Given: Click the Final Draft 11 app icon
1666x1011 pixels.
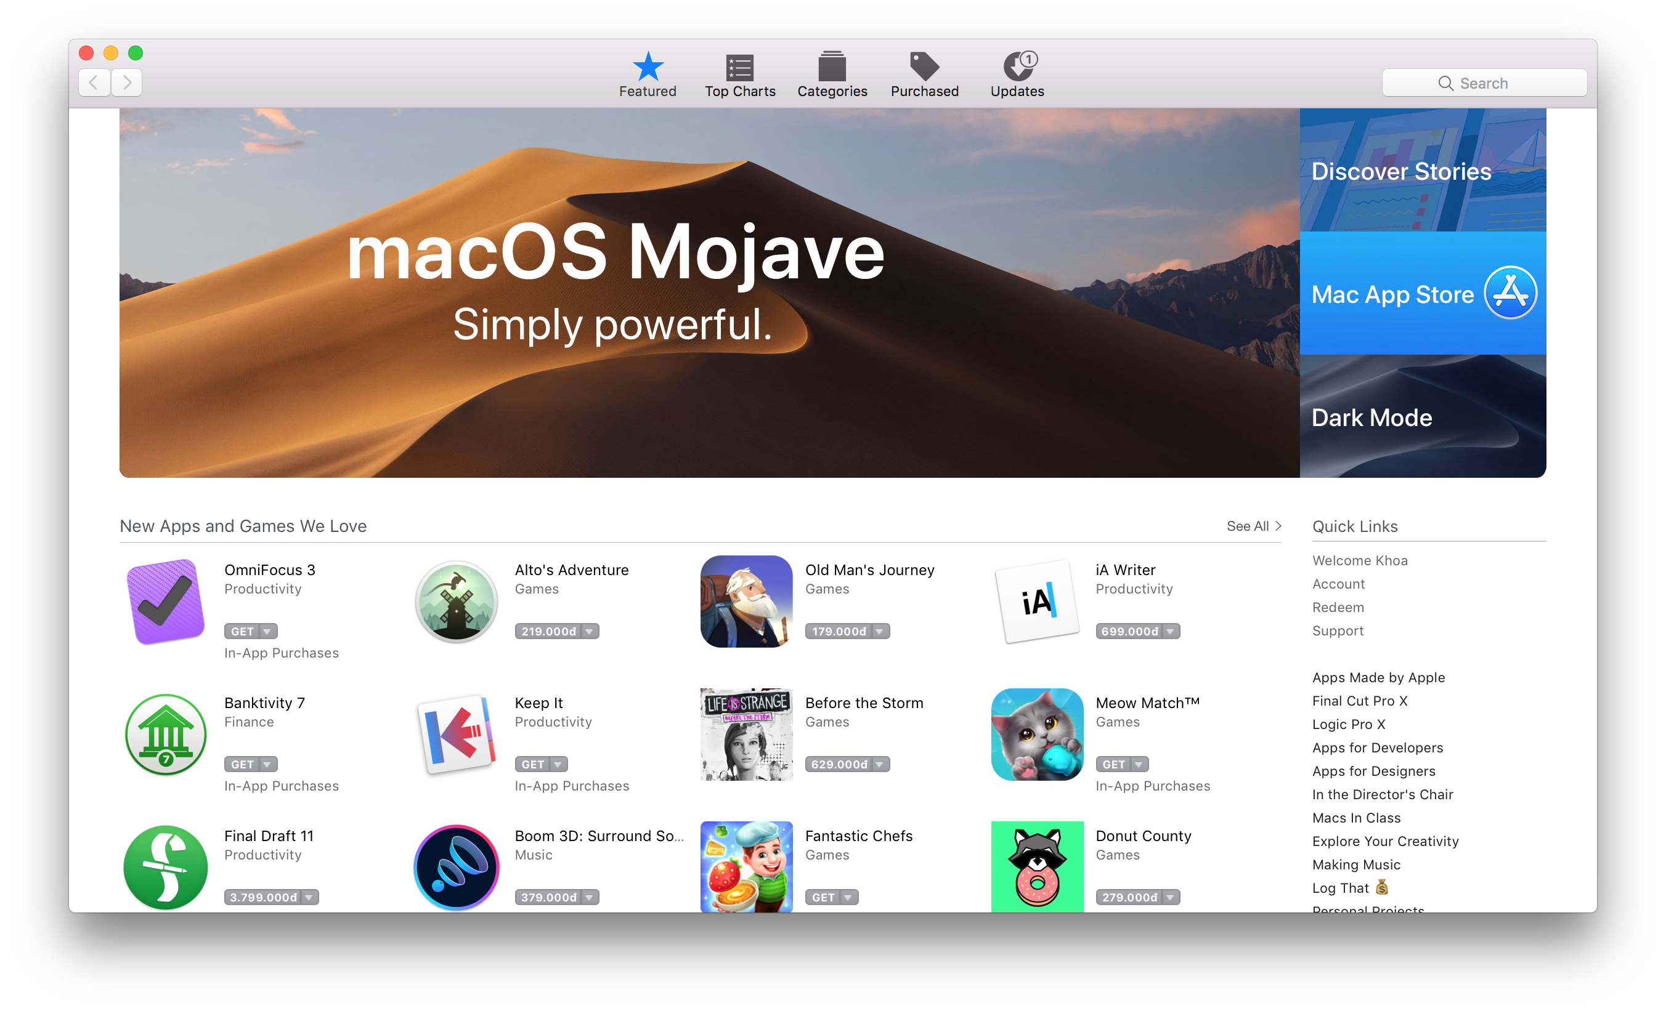Looking at the screenshot, I should click(166, 867).
